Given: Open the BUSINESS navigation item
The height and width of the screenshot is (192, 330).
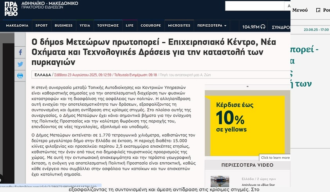Looking at the screenshot, I should tap(63, 26).
